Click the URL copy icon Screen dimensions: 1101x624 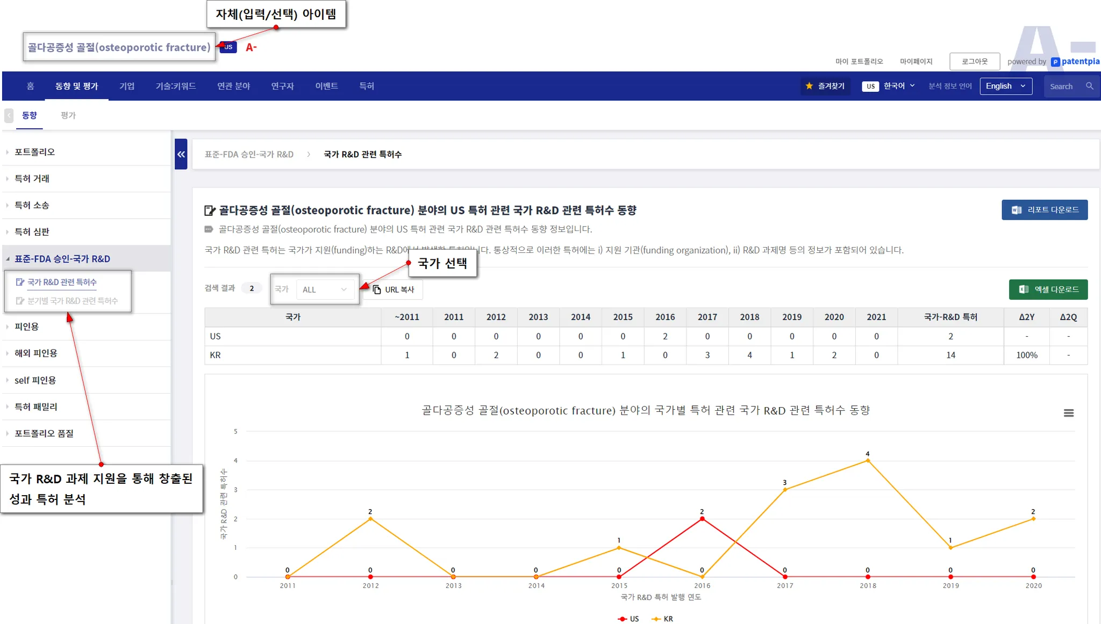tap(377, 289)
